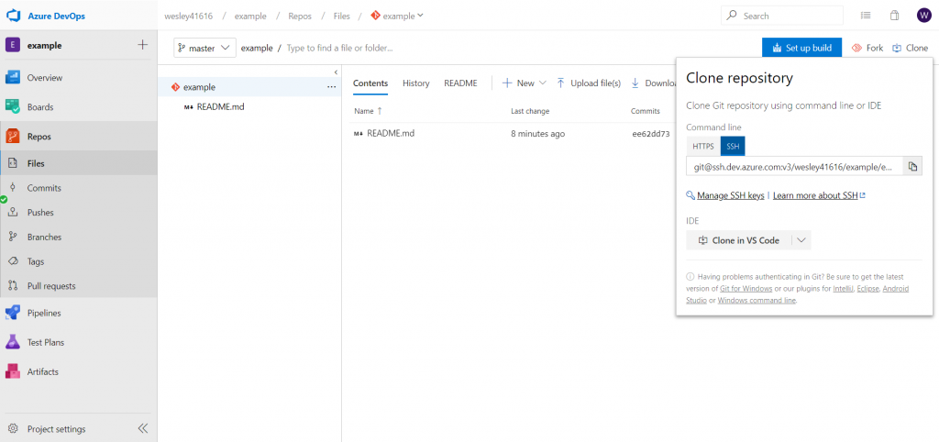
Task: Expand Clone in VS Code dropdown arrow
Action: pyautogui.click(x=801, y=240)
